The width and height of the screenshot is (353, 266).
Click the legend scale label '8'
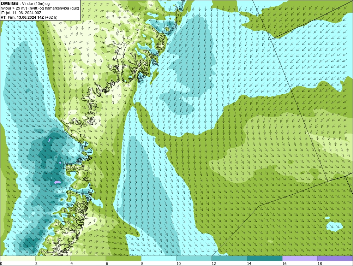point(142,264)
